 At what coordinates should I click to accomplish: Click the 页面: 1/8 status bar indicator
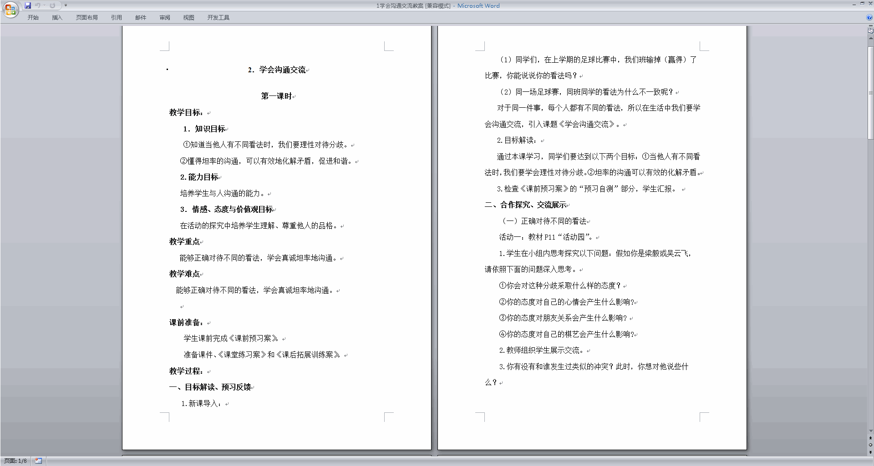tap(15, 461)
